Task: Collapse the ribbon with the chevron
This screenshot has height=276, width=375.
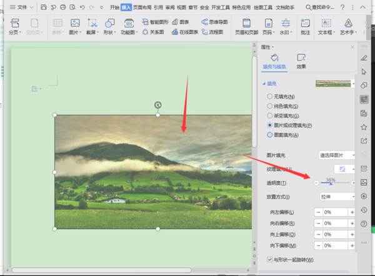Action: (x=362, y=7)
